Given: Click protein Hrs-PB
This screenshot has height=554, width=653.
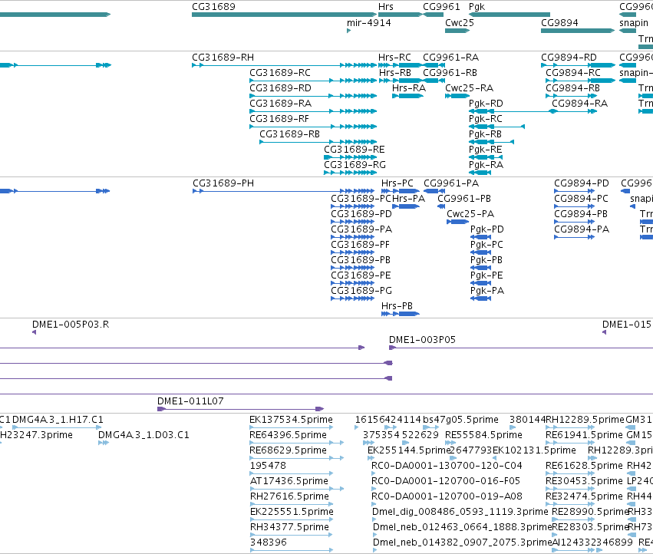Looking at the screenshot, I should pos(397,306).
